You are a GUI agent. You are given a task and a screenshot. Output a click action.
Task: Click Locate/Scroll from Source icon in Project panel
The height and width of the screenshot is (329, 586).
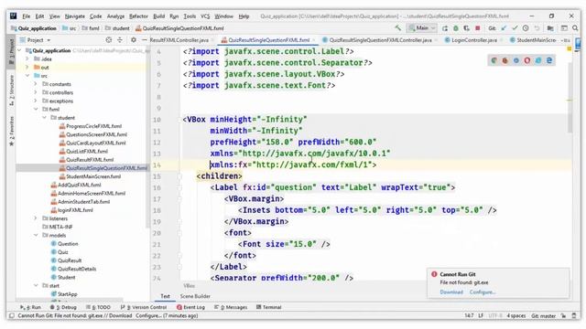(109, 40)
